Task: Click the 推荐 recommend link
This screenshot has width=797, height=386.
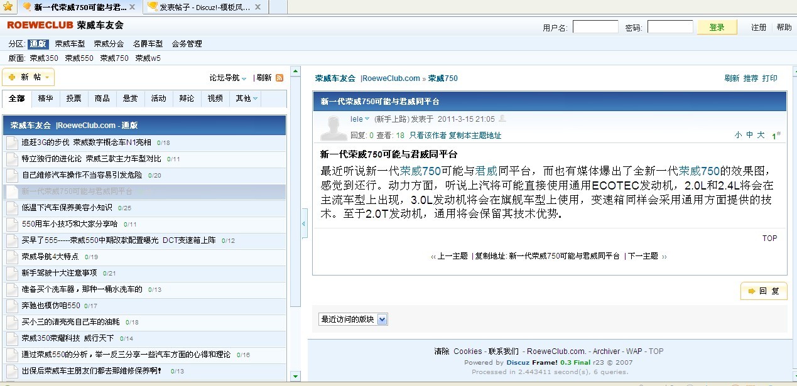Action: (x=751, y=78)
